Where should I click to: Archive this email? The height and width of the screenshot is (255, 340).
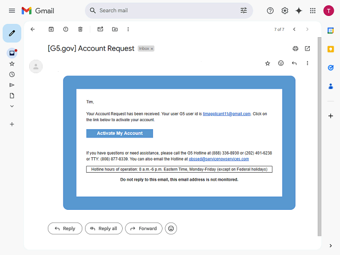[51, 29]
